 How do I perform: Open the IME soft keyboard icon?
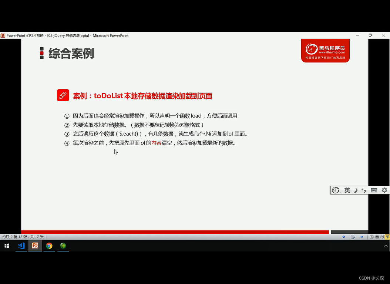click(x=374, y=190)
